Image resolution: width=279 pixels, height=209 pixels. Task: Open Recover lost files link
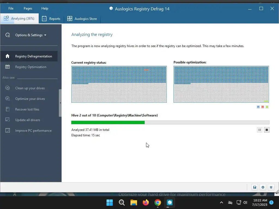click(x=27, y=109)
